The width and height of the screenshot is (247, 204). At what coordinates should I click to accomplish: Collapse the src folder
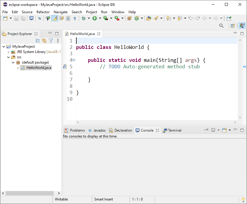point(8,57)
